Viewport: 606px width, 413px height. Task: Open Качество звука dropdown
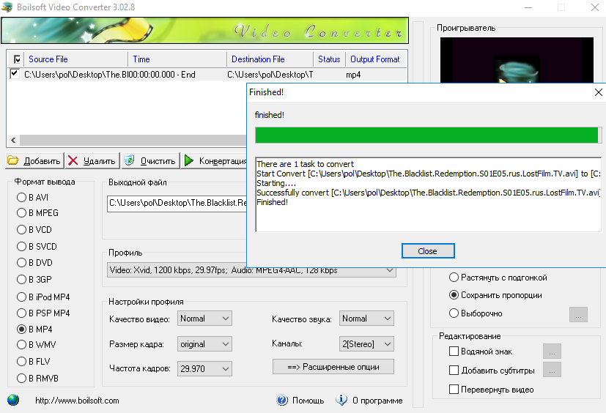pos(366,319)
